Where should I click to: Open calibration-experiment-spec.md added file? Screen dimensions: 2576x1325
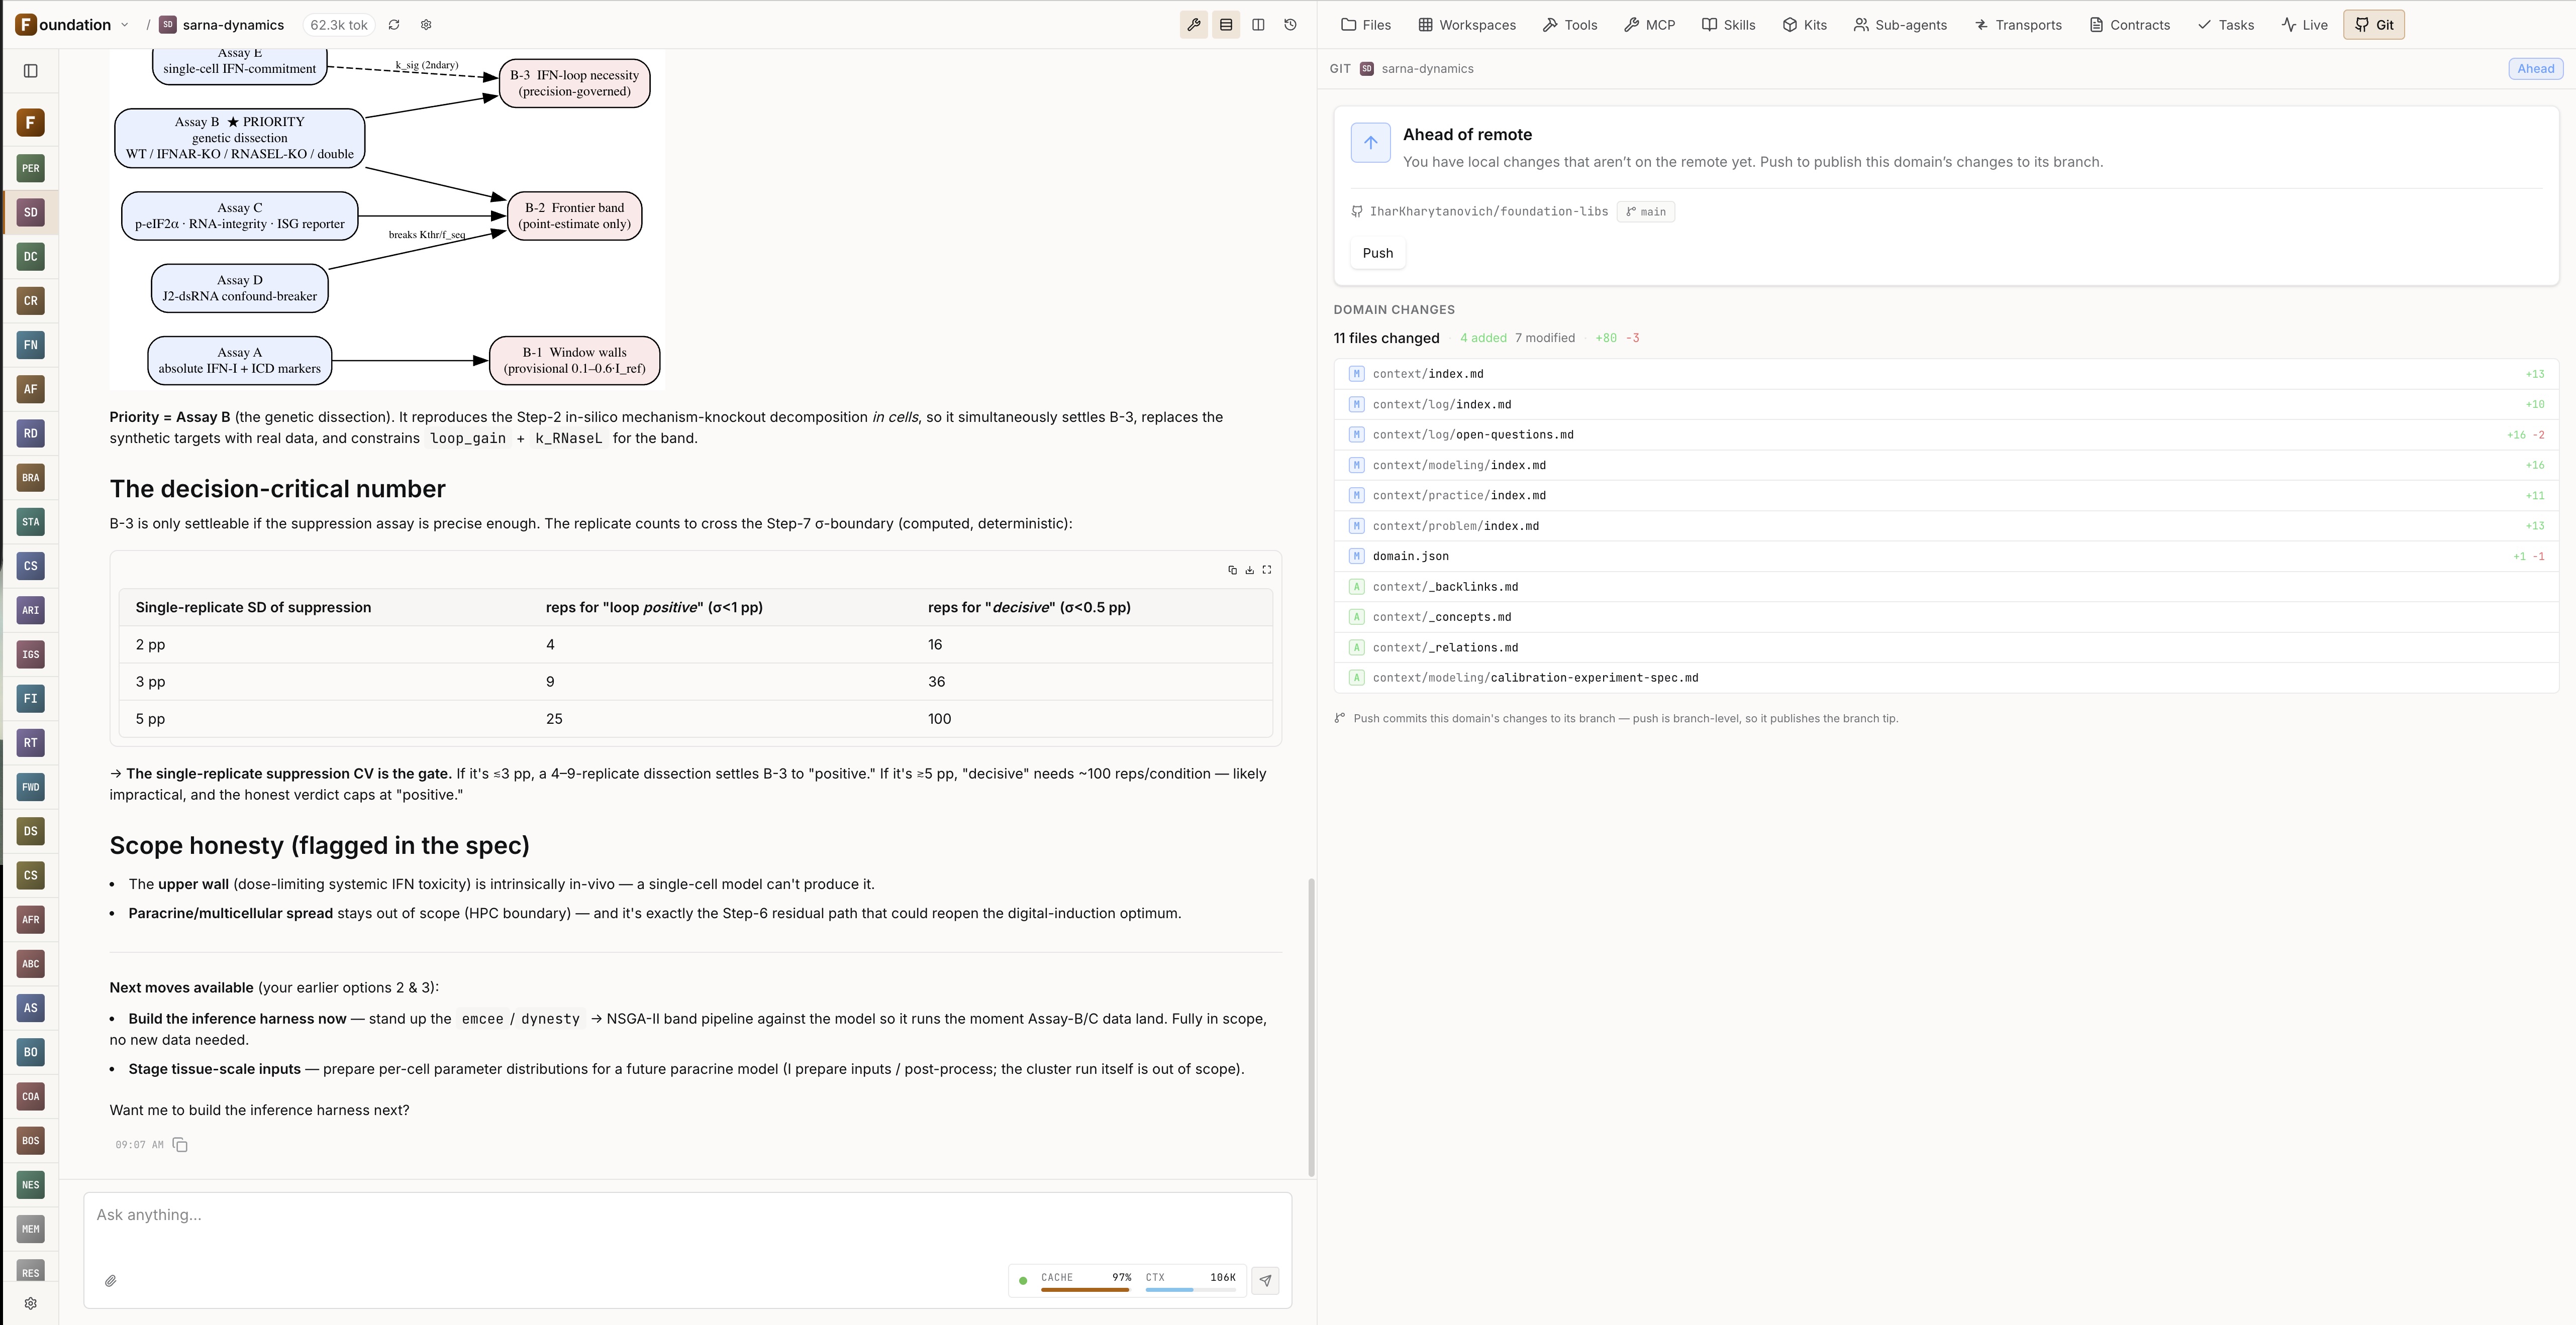pos(1946,678)
